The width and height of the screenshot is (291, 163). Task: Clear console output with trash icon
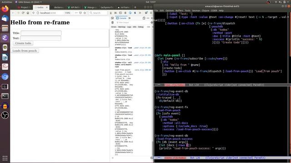[x=112, y=23]
